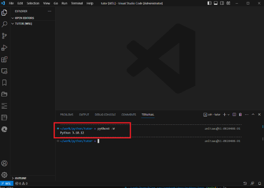The image size is (264, 188).
Task: Open the File menu
Action: click(x=11, y=3)
